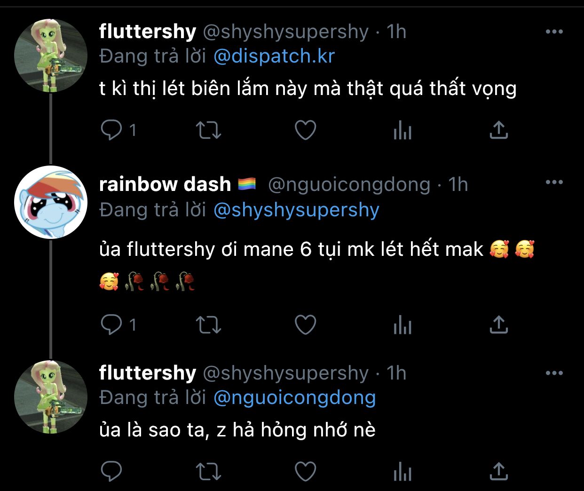Open more options on fluttershy's last tweet

point(554,373)
